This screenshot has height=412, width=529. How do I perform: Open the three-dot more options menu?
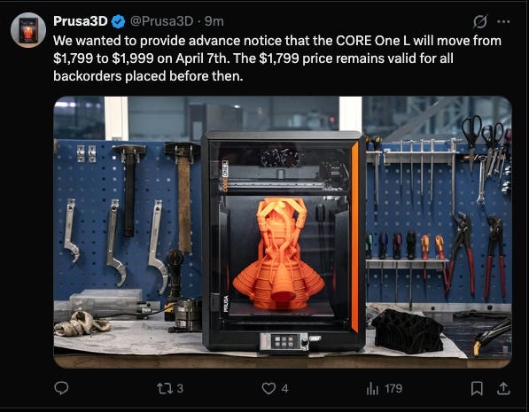pos(503,22)
